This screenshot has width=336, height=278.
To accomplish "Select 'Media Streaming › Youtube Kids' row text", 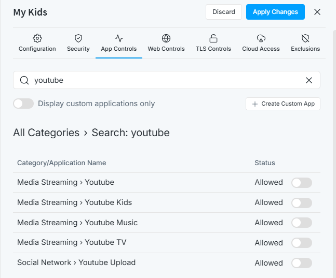I will pyautogui.click(x=75, y=202).
